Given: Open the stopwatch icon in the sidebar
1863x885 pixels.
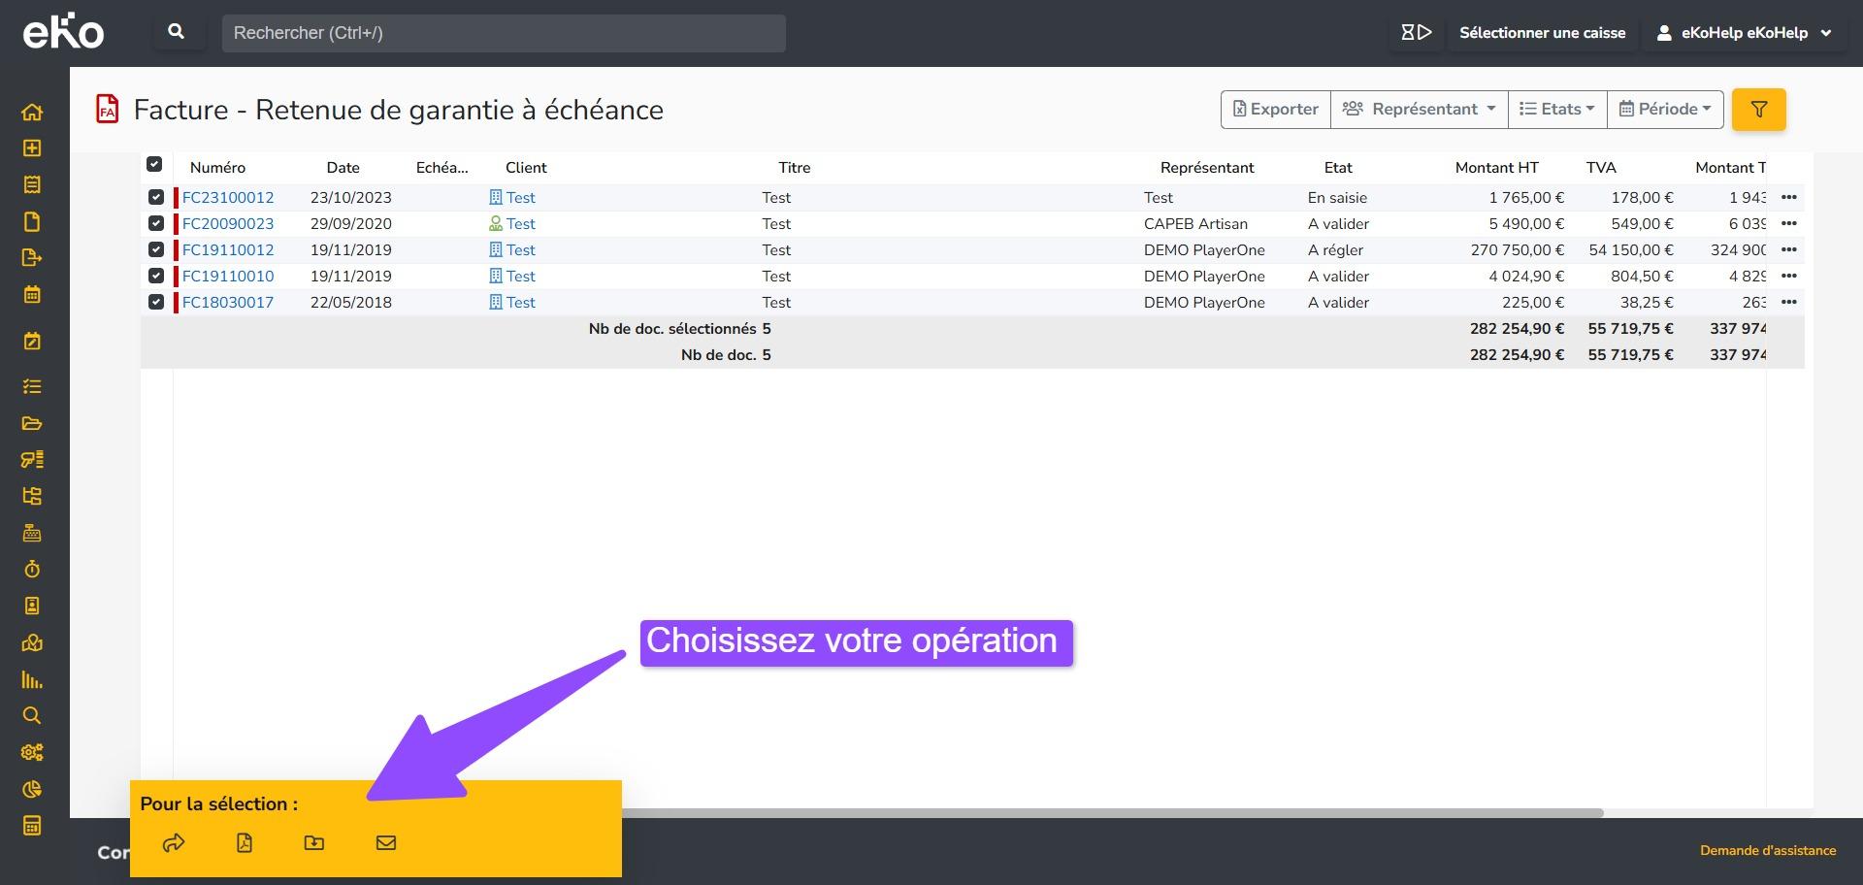Looking at the screenshot, I should point(32,570).
